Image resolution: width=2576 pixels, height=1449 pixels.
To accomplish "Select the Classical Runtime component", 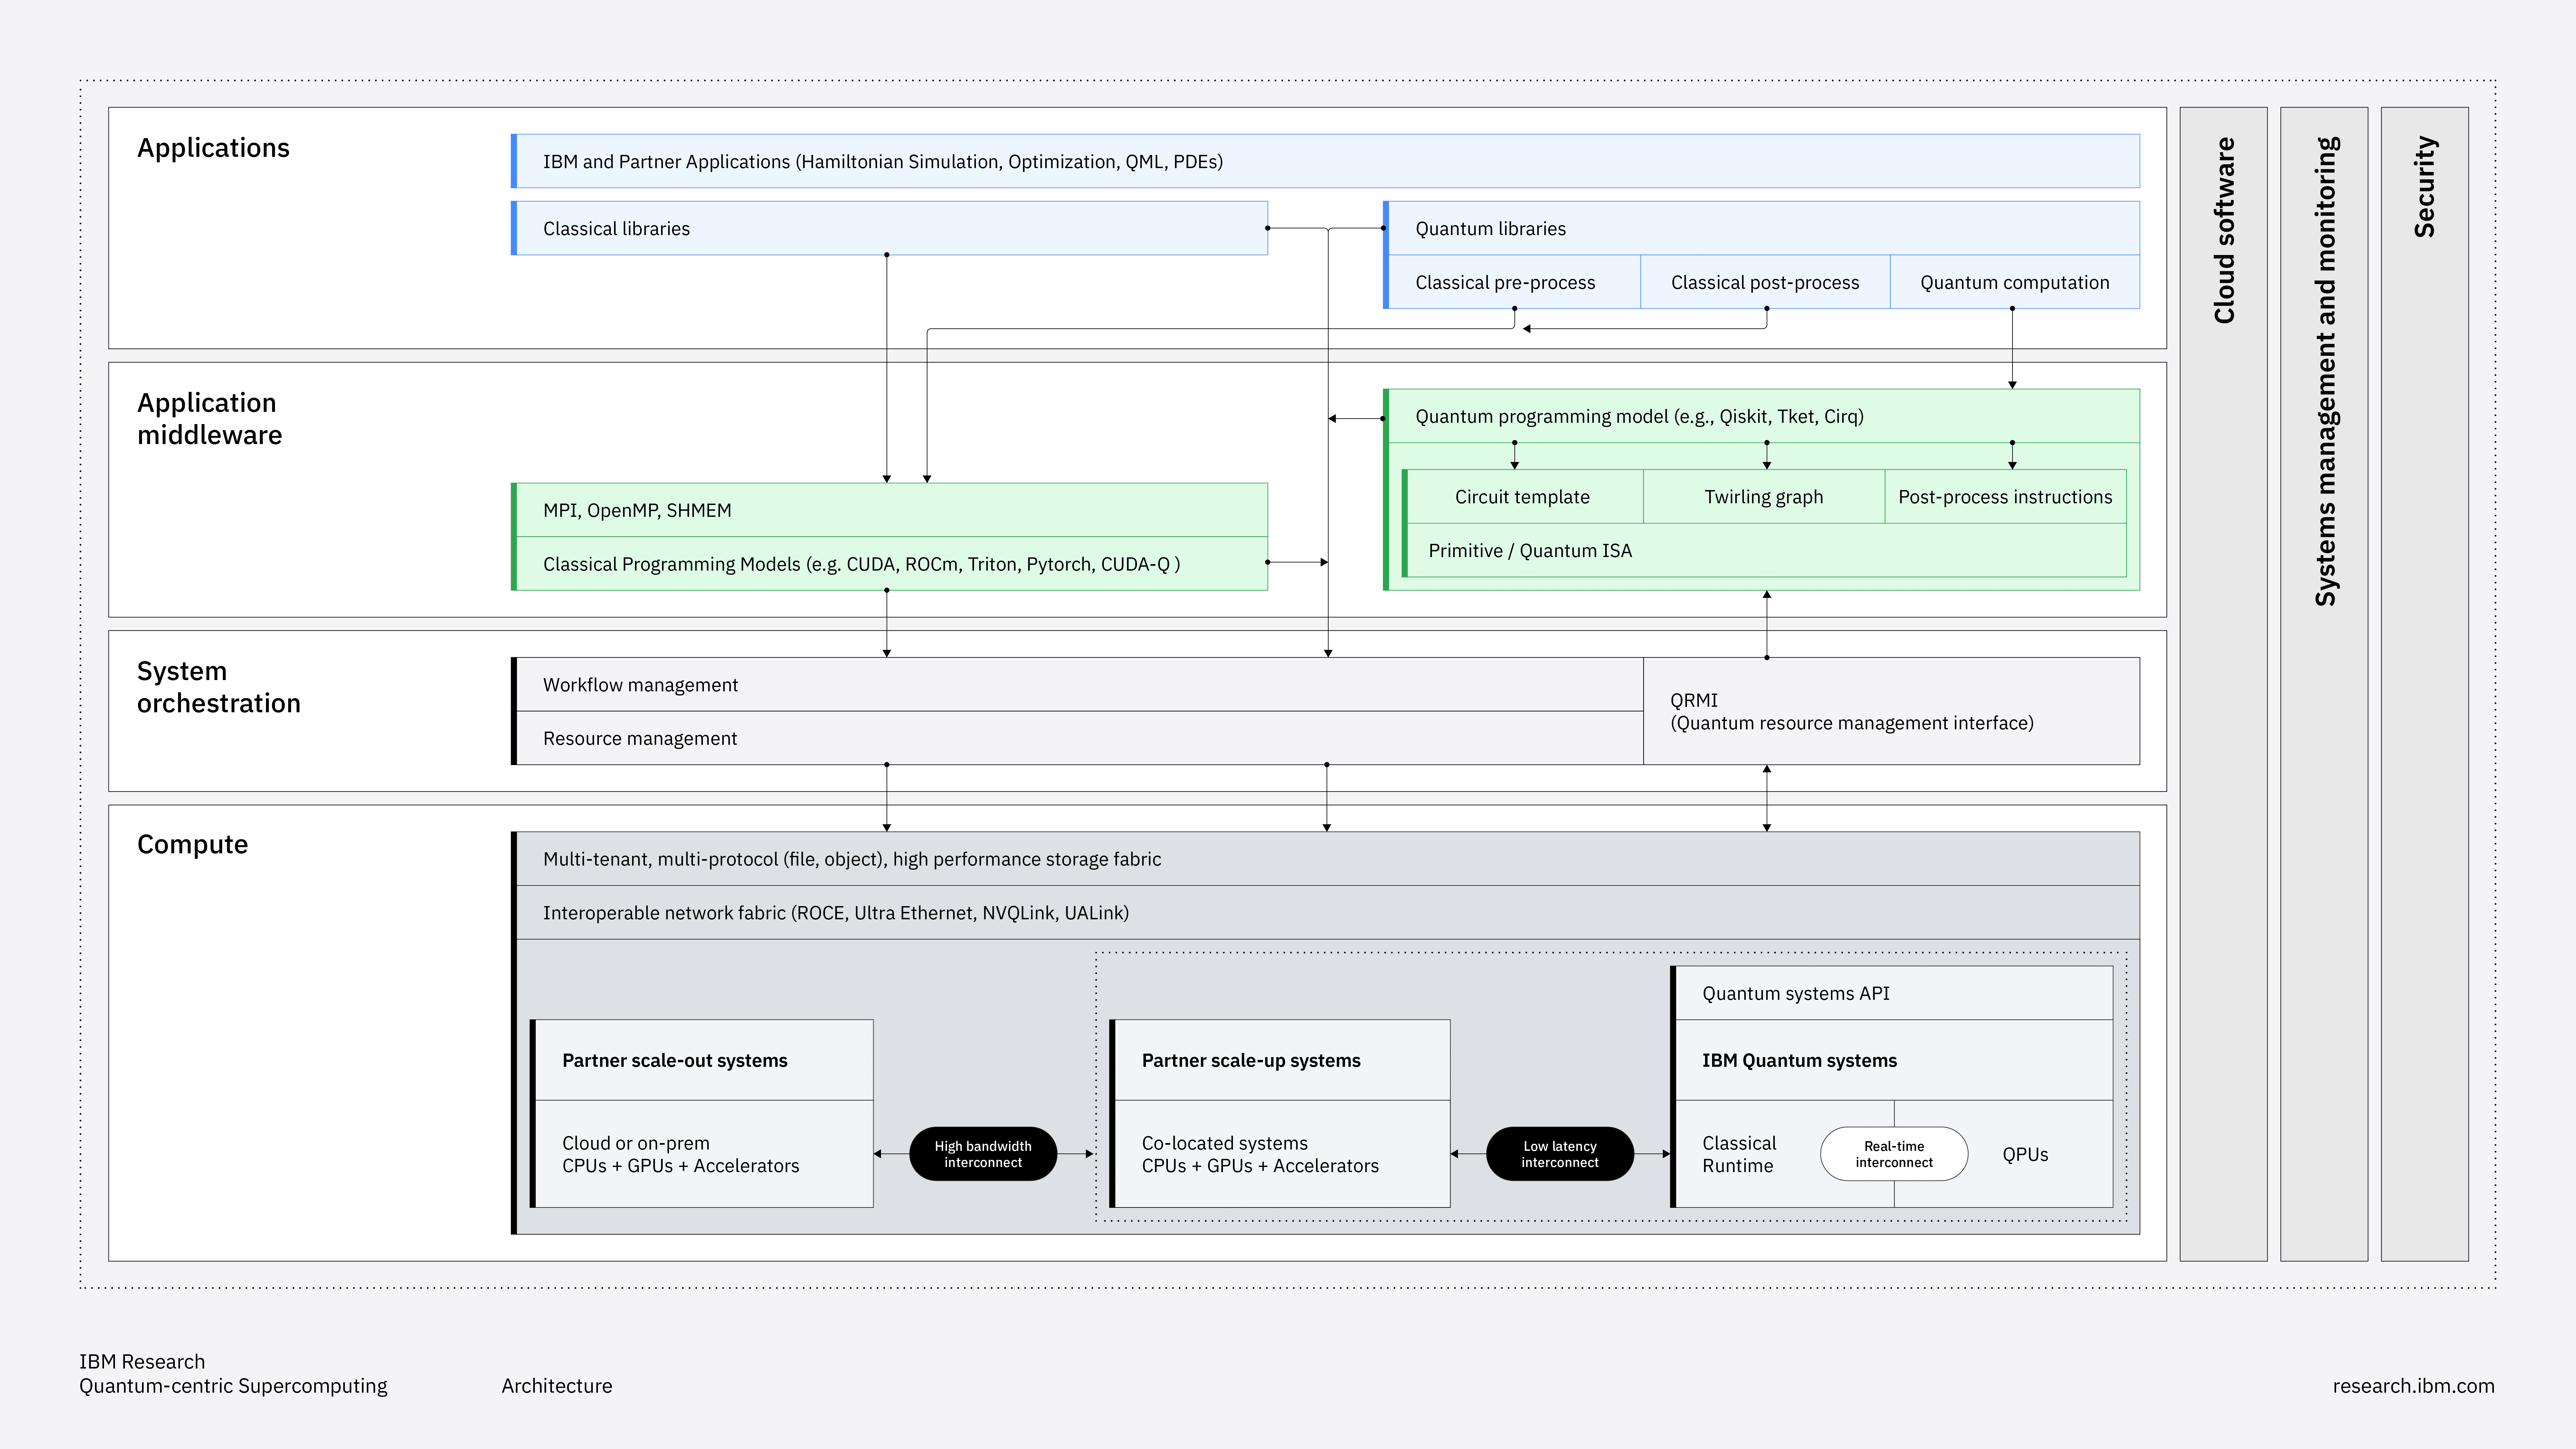I will pyautogui.click(x=1739, y=1153).
